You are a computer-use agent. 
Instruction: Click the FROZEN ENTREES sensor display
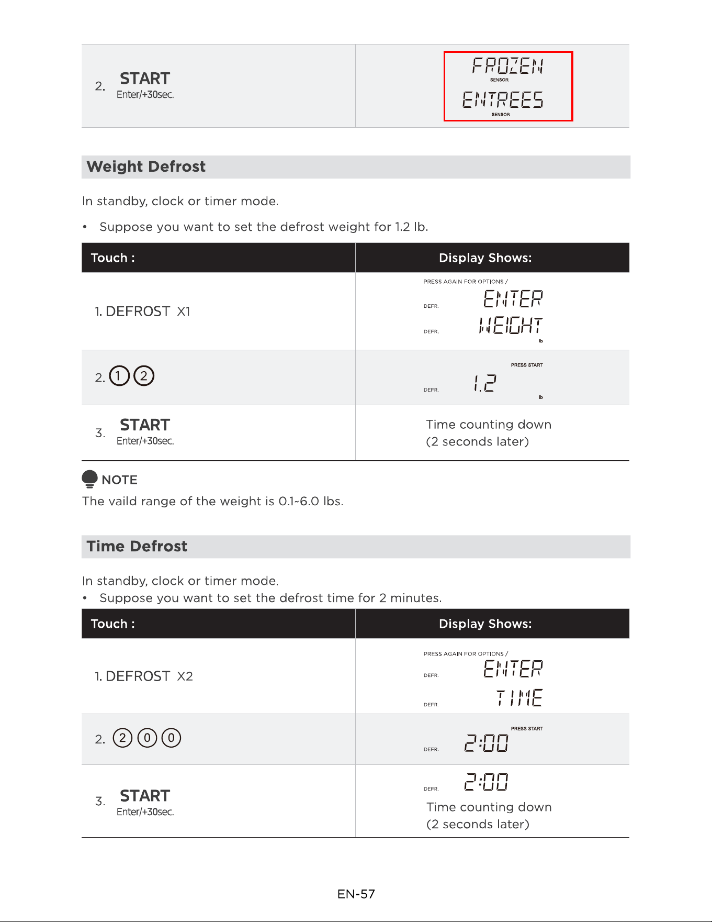pos(508,86)
